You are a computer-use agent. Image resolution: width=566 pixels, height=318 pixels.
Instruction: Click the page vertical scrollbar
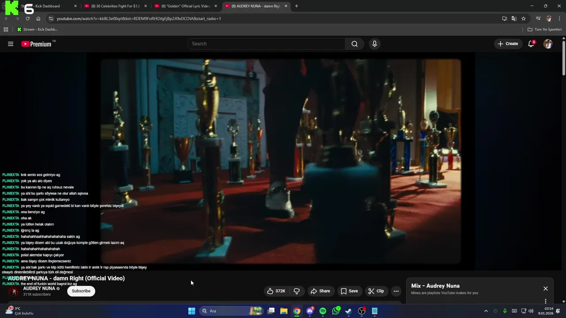tap(563, 57)
